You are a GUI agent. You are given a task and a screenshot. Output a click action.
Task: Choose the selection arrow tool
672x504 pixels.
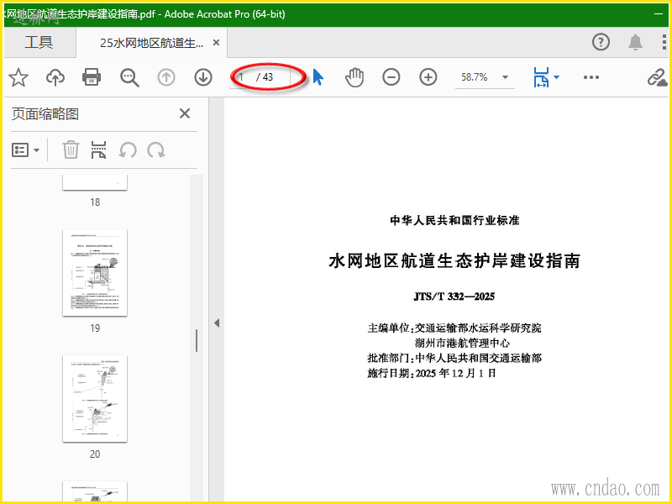tap(318, 77)
